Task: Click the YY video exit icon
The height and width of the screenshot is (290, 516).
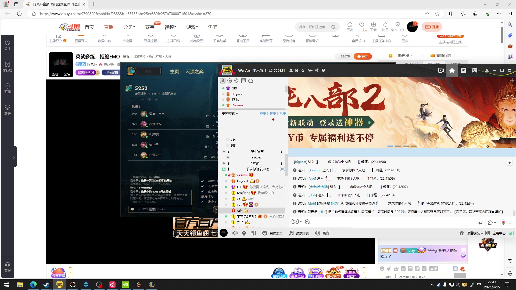Action: [441, 70]
